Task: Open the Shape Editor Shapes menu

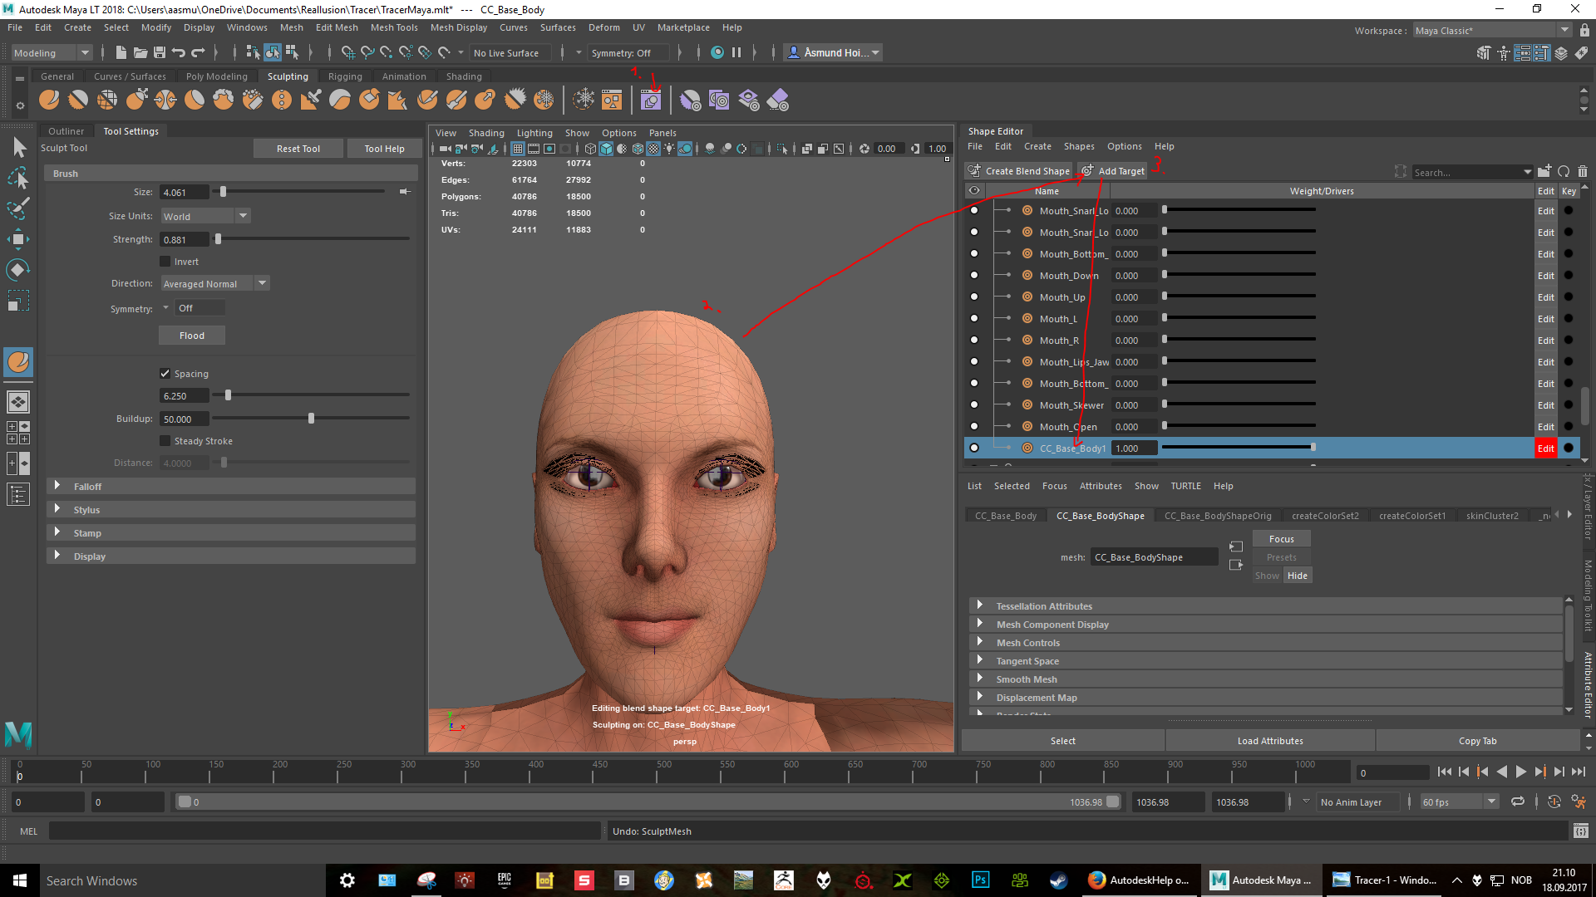Action: [x=1079, y=146]
